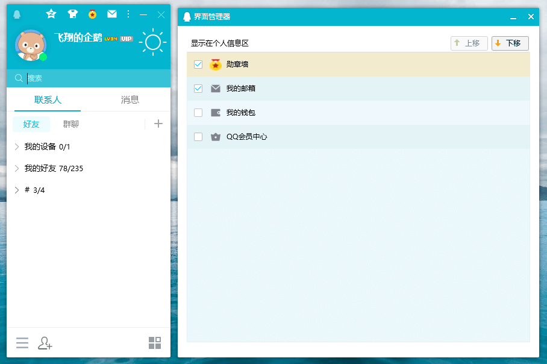Click the QQ VIP crown icon in toolbar
Viewport: 547px width, 364px height.
click(x=92, y=14)
